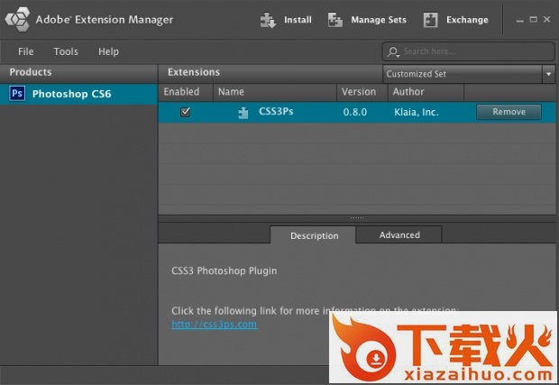559x385 pixels.
Task: Select the CSS3Ps name cell
Action: [276, 112]
